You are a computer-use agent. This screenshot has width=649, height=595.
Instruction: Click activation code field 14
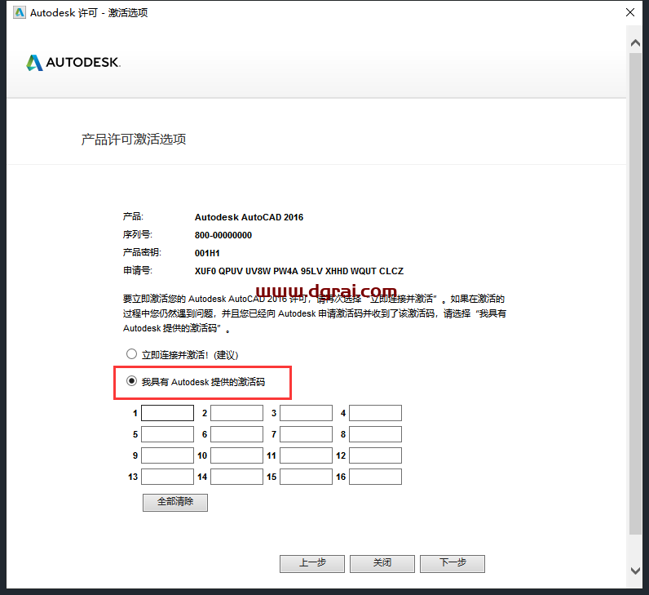click(236, 477)
